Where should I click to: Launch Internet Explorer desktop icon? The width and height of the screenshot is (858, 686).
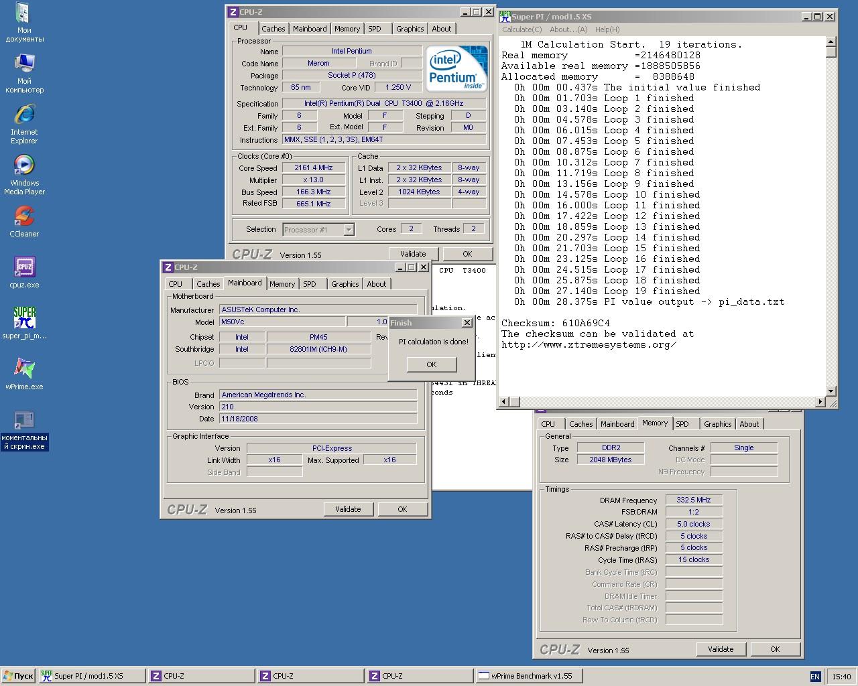[24, 125]
